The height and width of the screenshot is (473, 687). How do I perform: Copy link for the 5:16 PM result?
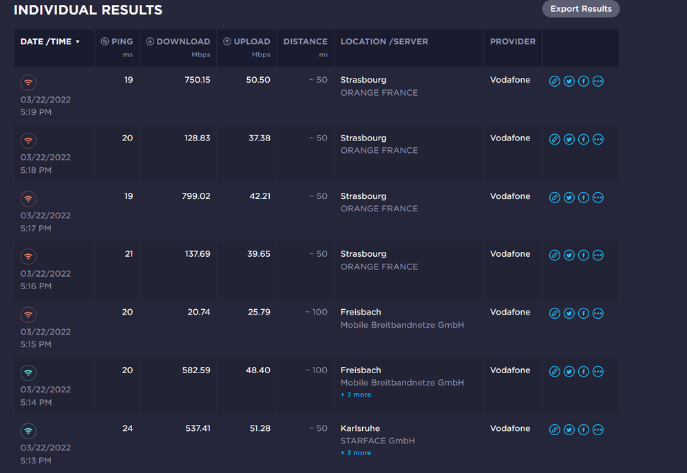click(555, 255)
